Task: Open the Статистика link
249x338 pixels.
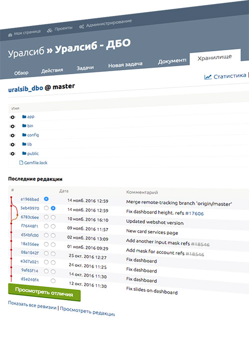Action: [230, 76]
